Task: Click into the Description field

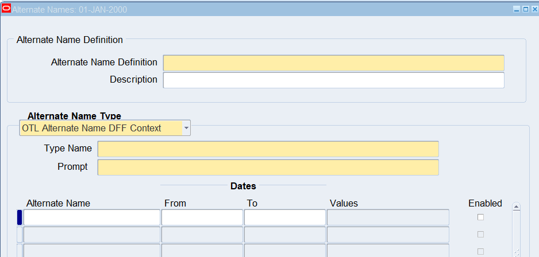Action: [333, 80]
